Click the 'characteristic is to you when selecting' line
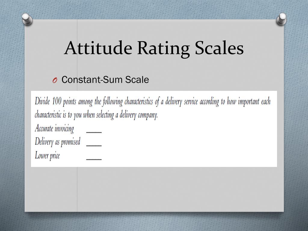 click(x=96, y=115)
